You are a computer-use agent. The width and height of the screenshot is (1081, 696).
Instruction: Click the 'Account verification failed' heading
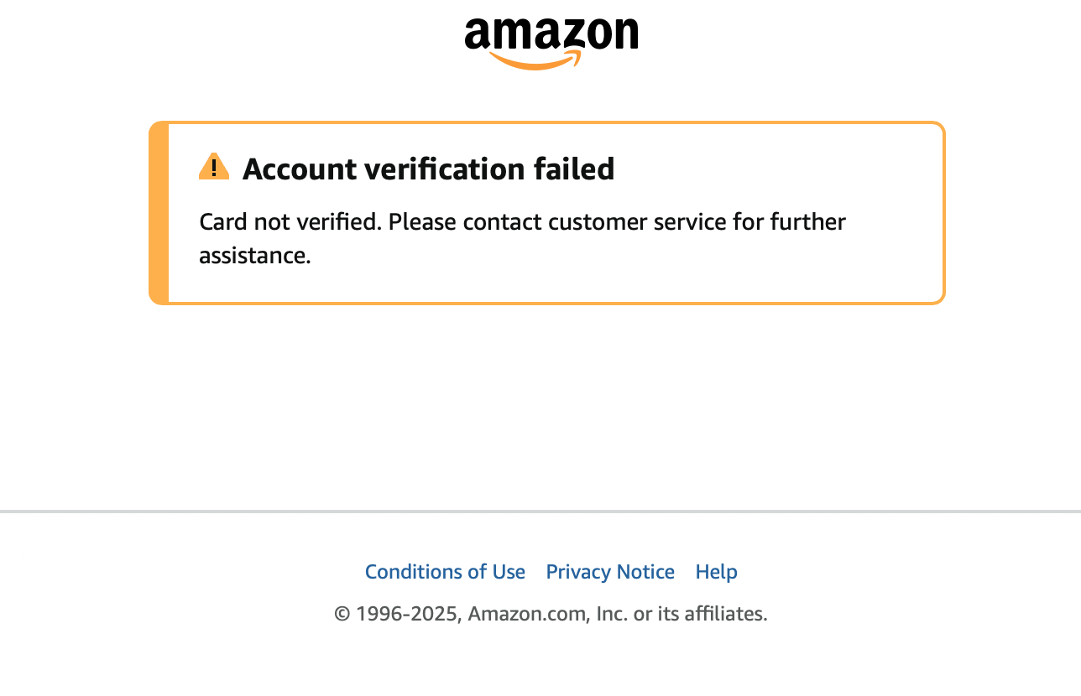(428, 169)
